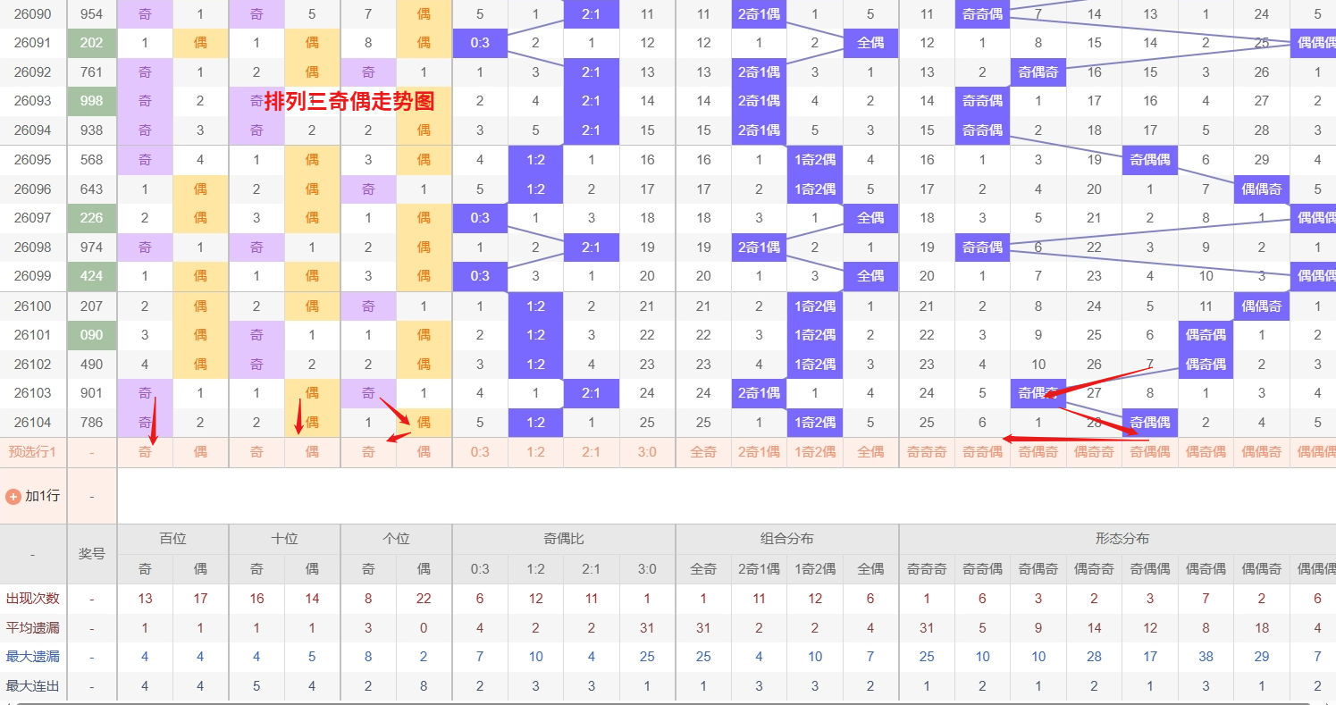
Task: Click the 奇偶比 column group header
Action: (x=563, y=539)
